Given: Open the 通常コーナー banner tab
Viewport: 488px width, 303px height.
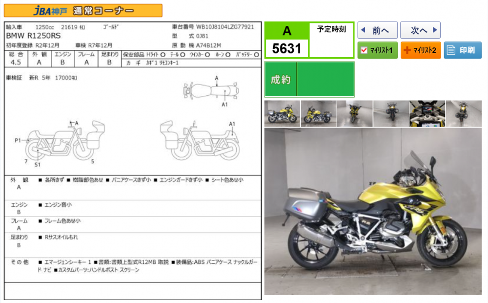Looking at the screenshot, I should tap(105, 11).
